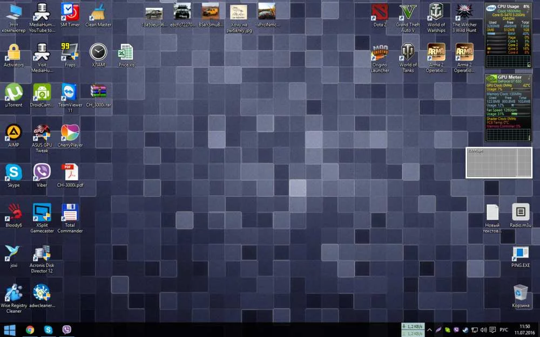Select the ХЛАМ clock icon

[98, 55]
